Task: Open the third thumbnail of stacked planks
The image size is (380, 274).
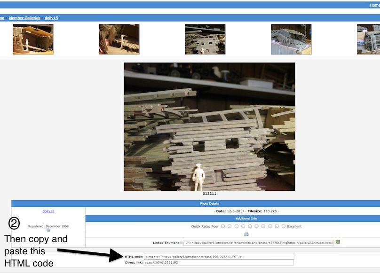Action: point(205,39)
